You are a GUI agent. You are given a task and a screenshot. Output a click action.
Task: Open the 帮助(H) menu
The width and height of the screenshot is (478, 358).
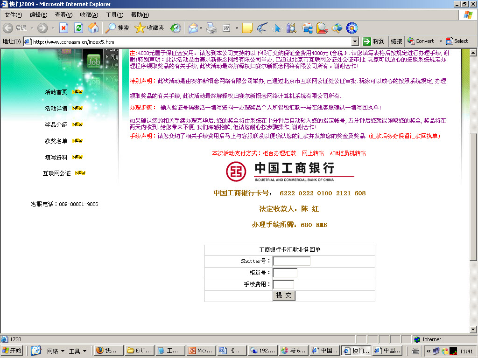click(140, 15)
